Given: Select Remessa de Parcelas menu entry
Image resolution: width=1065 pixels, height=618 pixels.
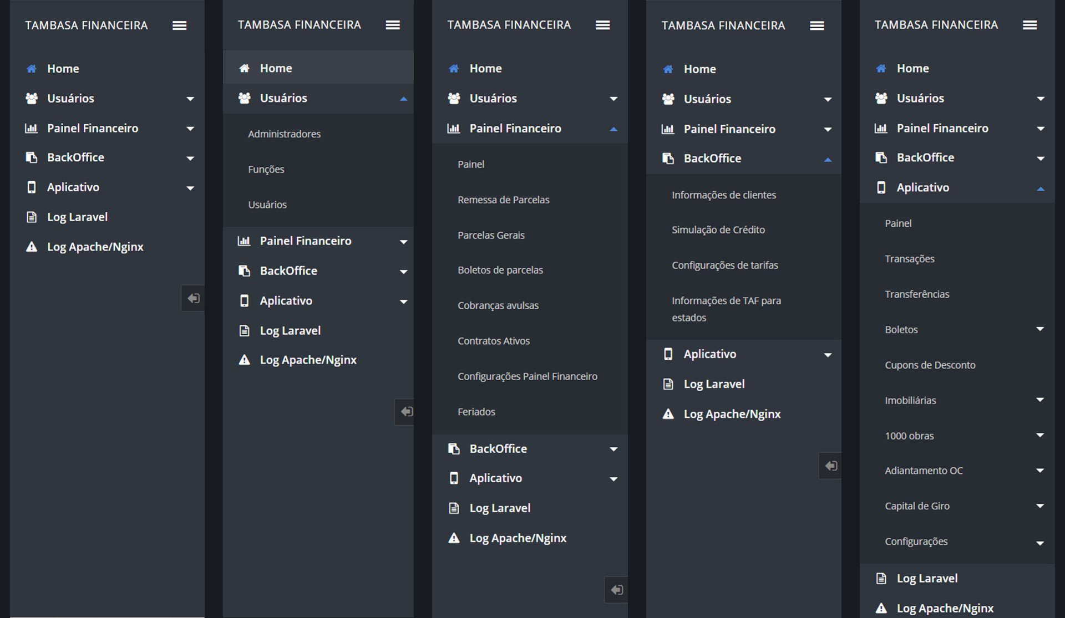Looking at the screenshot, I should [x=503, y=200].
